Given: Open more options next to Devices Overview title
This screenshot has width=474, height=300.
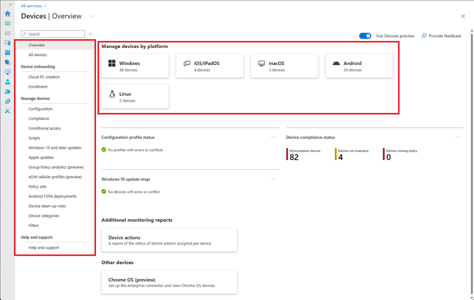Looking at the screenshot, I should tap(91, 16).
